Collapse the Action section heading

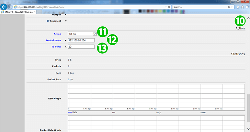[240, 28]
